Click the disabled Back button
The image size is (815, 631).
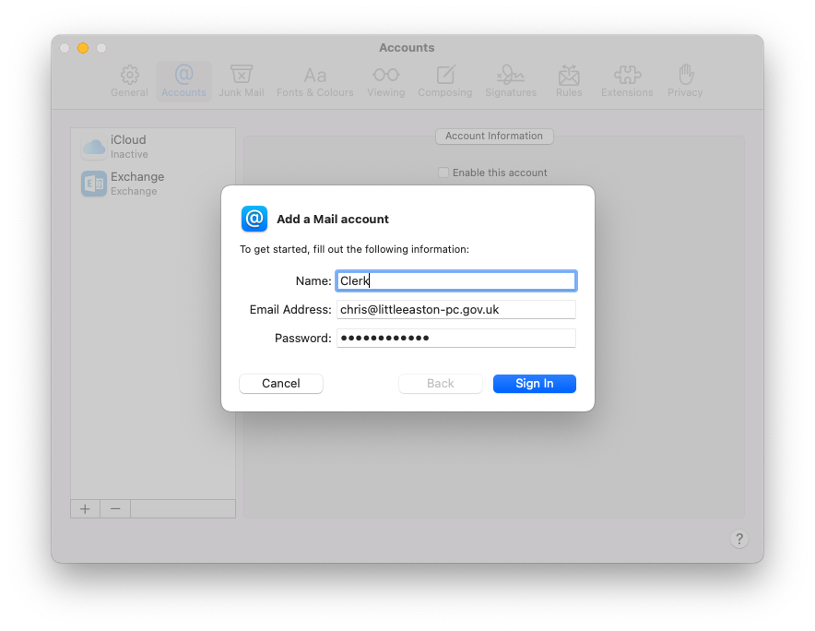441,384
